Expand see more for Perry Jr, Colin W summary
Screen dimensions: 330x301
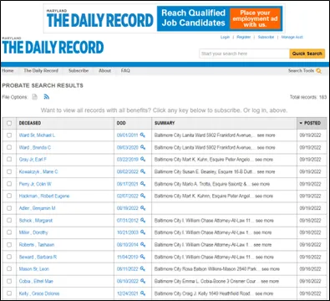pos(261,184)
